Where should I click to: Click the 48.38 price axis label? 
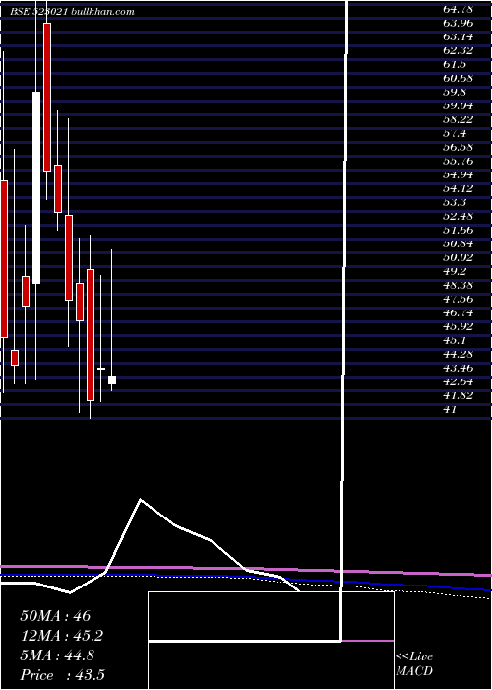pos(459,285)
